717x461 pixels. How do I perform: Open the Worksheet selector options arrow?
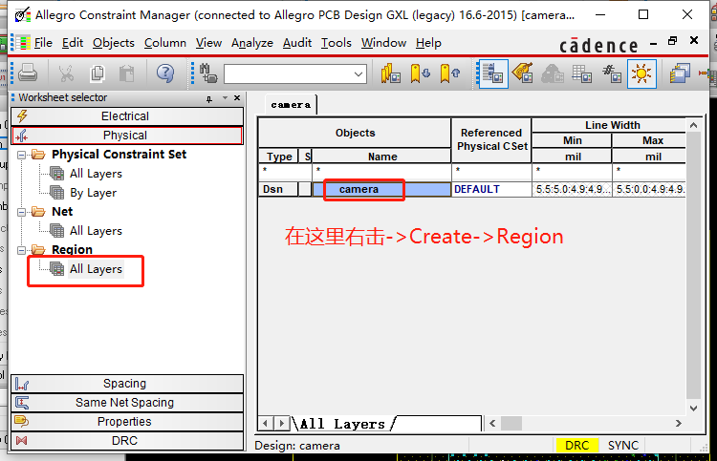225,98
